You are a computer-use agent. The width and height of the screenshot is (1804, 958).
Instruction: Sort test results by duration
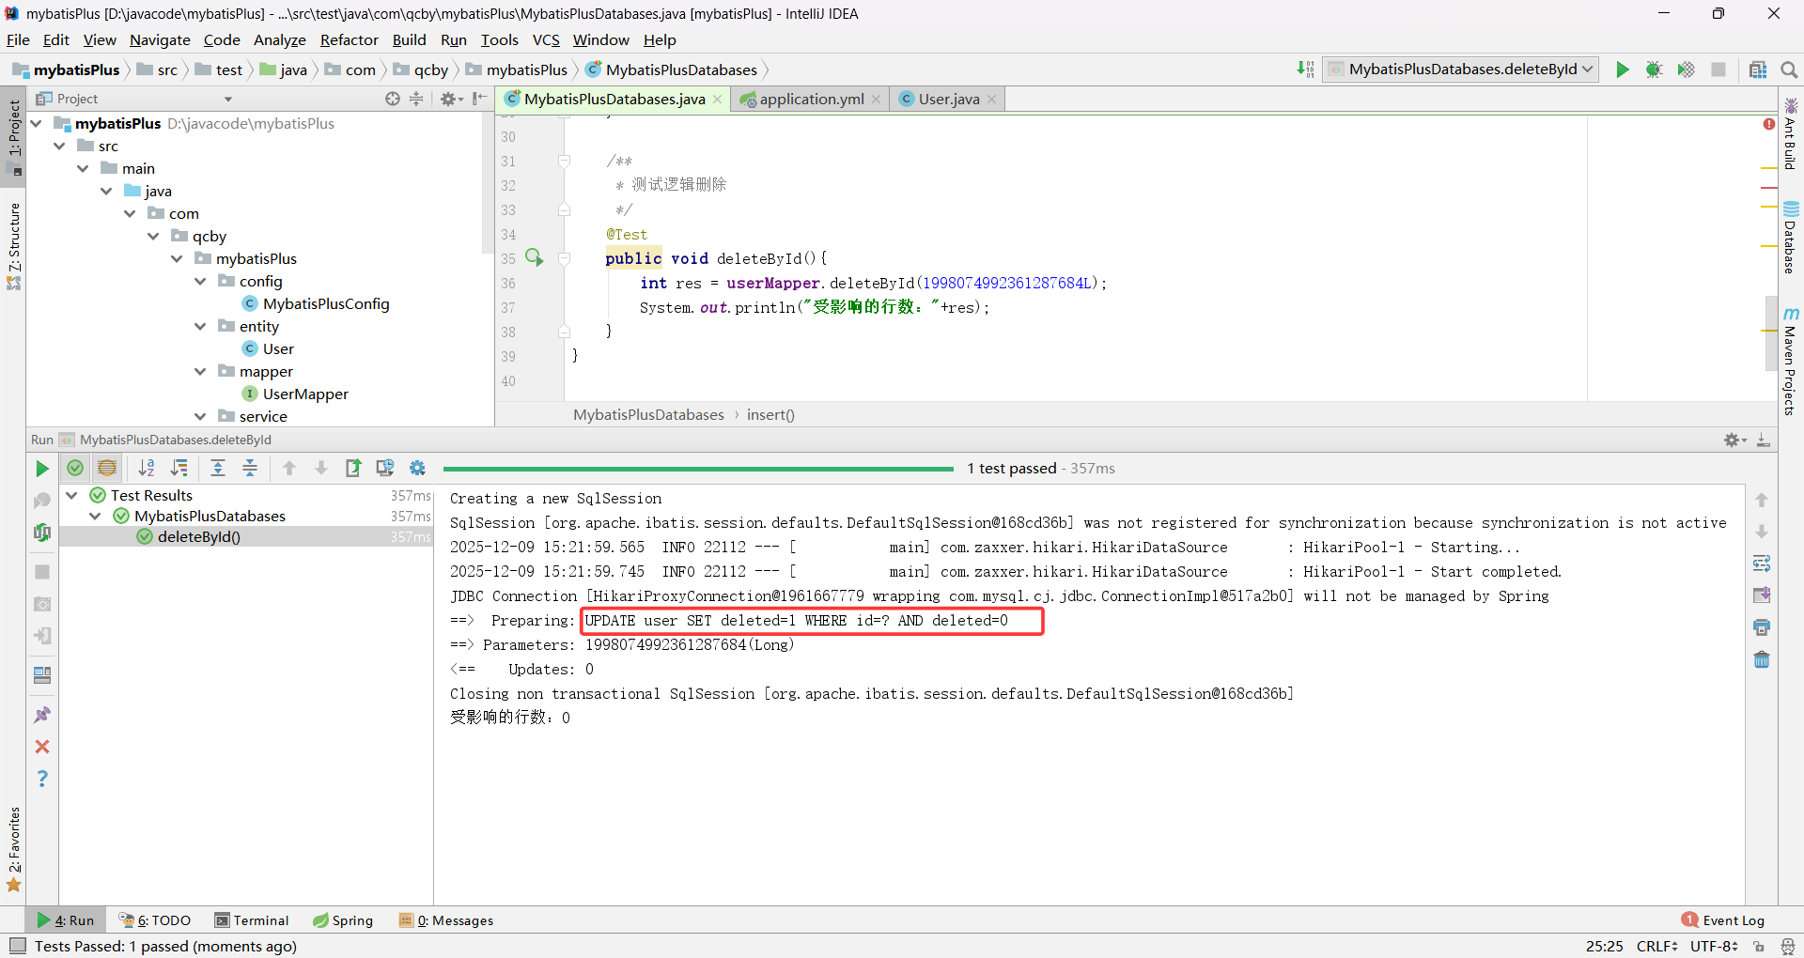point(179,468)
